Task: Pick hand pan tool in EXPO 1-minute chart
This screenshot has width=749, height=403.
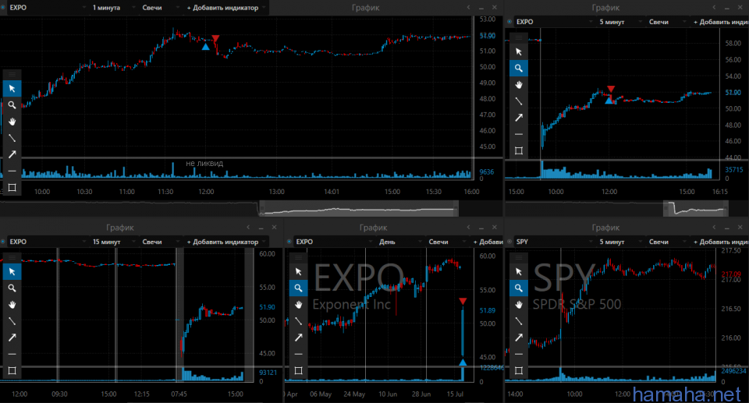Action: 12,122
